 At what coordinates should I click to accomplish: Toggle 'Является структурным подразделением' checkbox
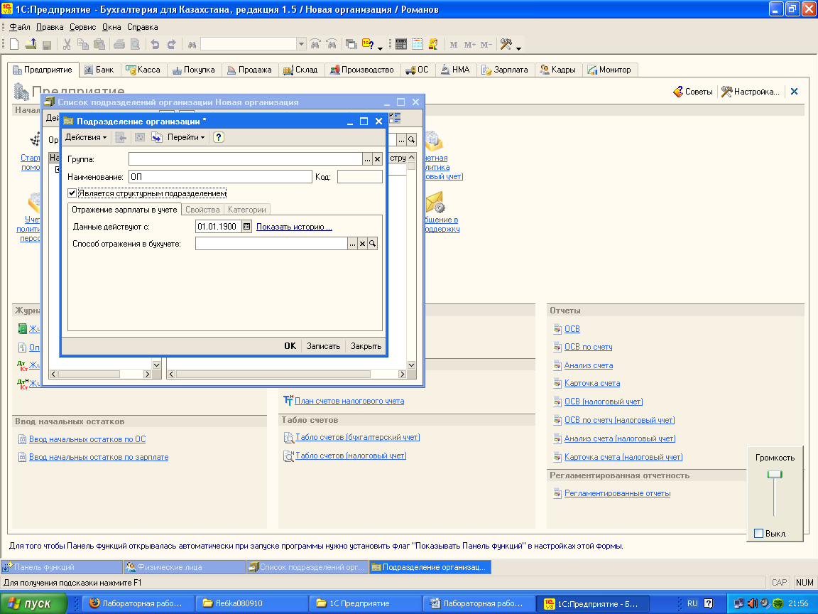[72, 193]
